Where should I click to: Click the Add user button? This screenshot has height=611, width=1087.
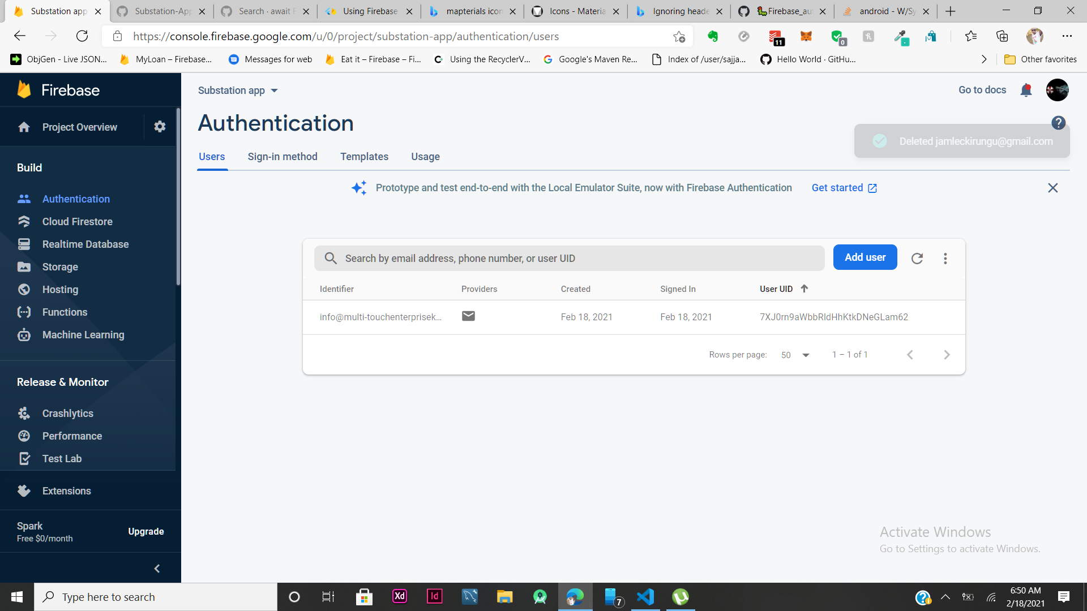tap(865, 257)
